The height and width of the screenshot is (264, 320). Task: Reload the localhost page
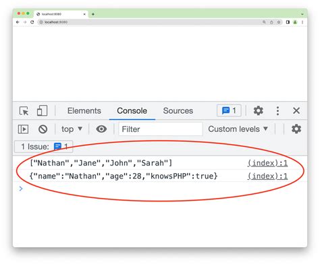pos(32,22)
